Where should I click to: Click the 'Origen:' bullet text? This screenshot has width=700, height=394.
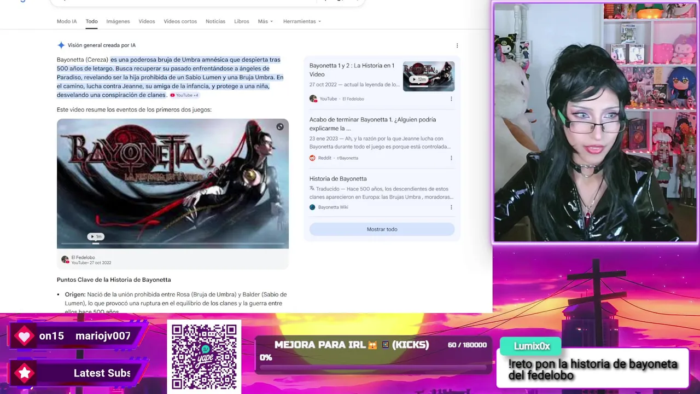click(x=75, y=294)
